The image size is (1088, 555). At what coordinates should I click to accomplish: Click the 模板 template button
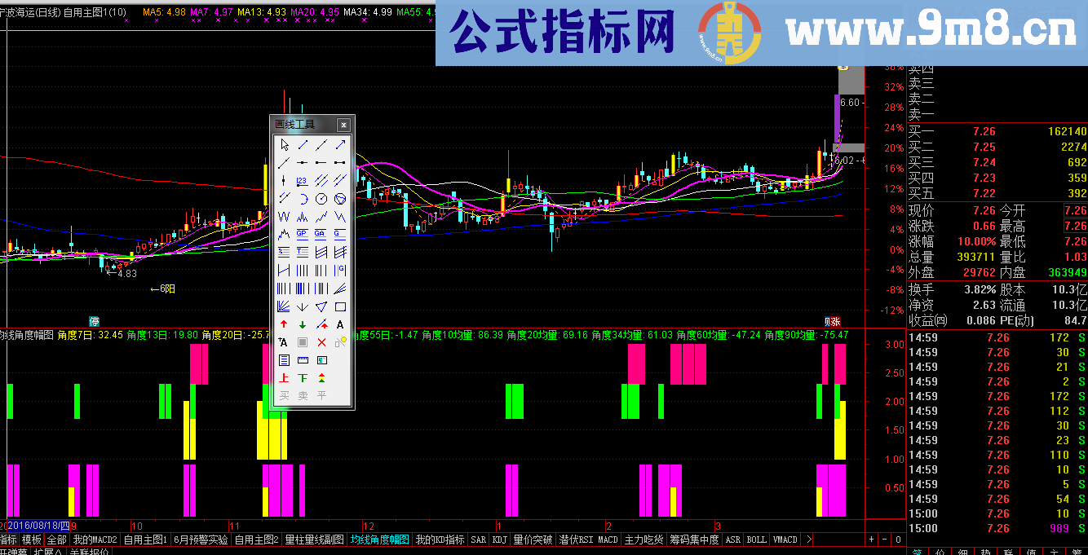pyautogui.click(x=32, y=540)
